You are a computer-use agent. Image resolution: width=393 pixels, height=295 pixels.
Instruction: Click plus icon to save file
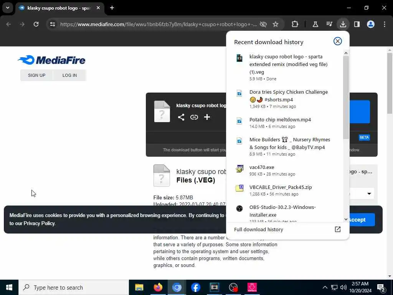pos(207,117)
